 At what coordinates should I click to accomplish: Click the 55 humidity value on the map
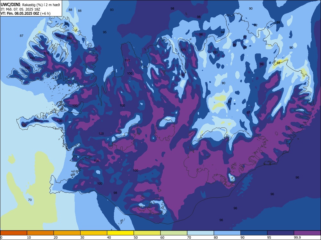tap(278, 63)
